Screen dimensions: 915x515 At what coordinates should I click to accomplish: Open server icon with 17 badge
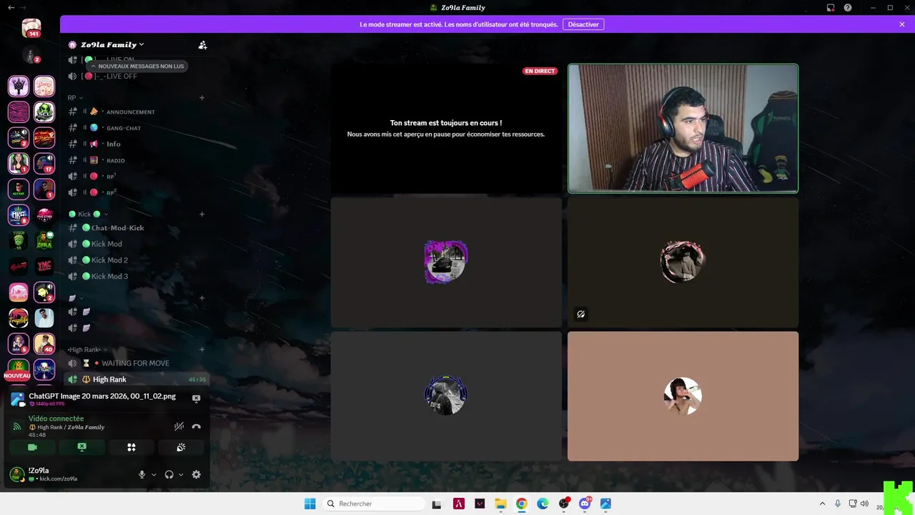(44, 163)
